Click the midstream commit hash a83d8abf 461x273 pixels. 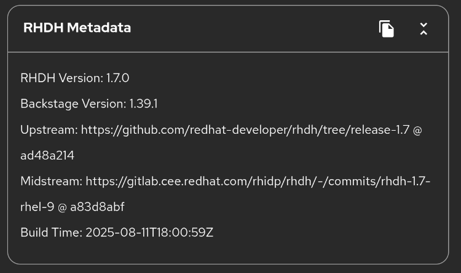point(97,207)
